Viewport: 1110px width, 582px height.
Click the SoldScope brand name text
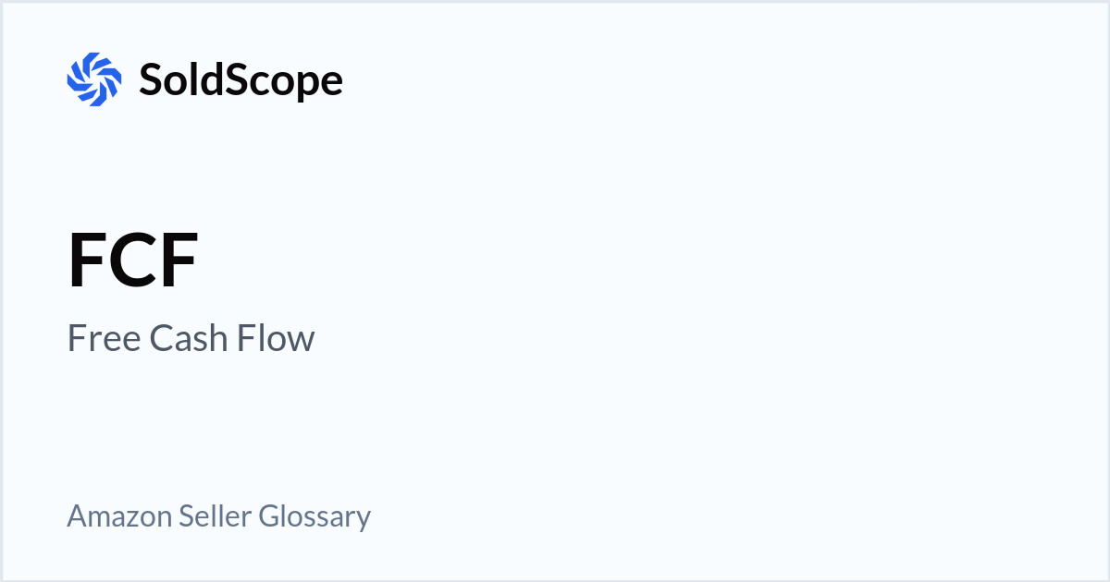(x=240, y=79)
